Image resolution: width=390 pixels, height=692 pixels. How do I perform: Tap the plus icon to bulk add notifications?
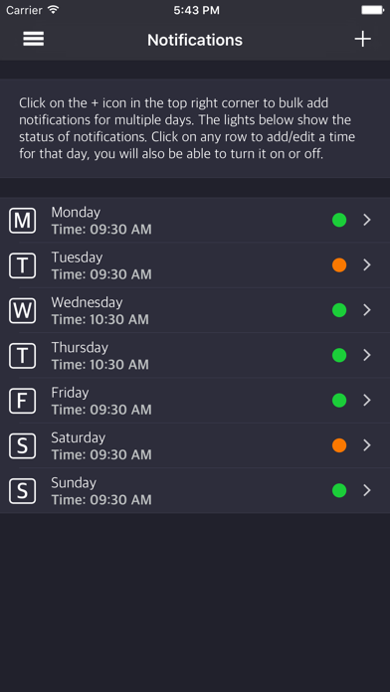click(x=362, y=40)
